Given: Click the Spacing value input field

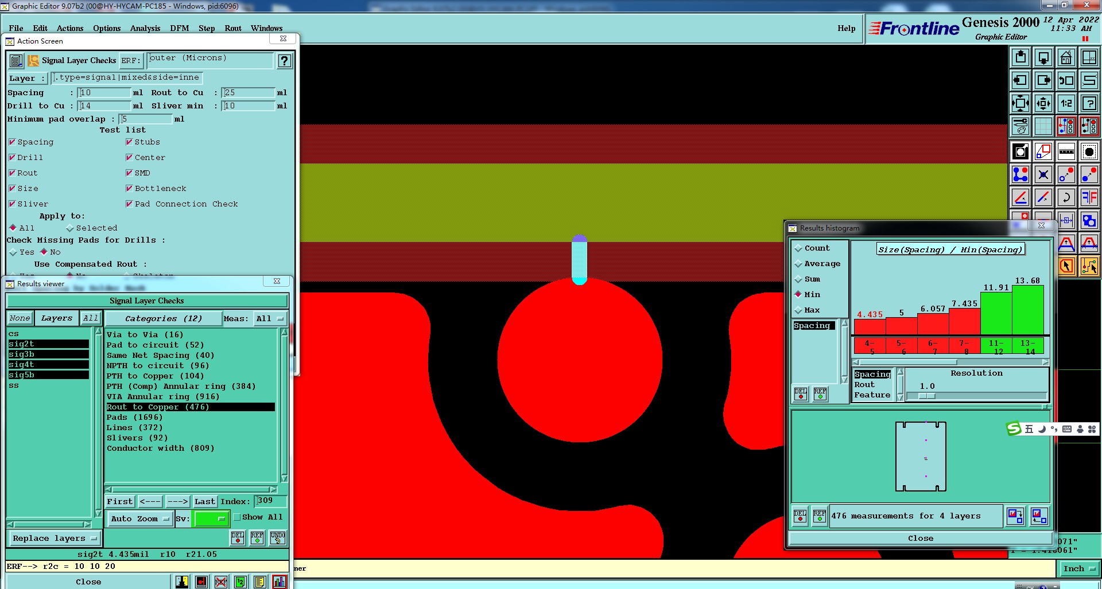Looking at the screenshot, I should coord(104,92).
